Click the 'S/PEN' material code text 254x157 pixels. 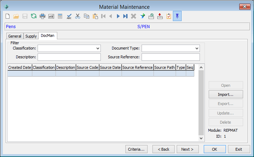pyautogui.click(x=144, y=27)
